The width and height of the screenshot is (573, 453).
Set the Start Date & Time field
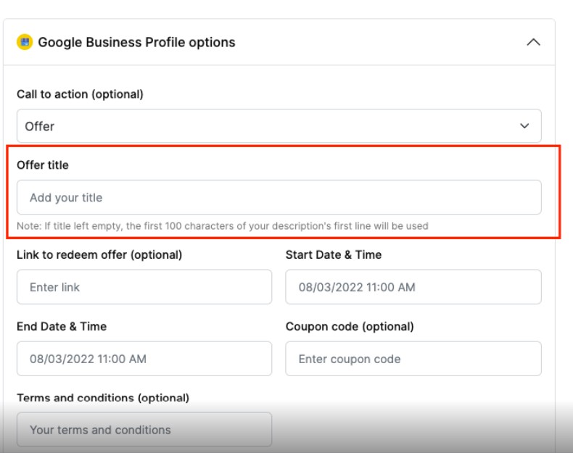(x=413, y=287)
